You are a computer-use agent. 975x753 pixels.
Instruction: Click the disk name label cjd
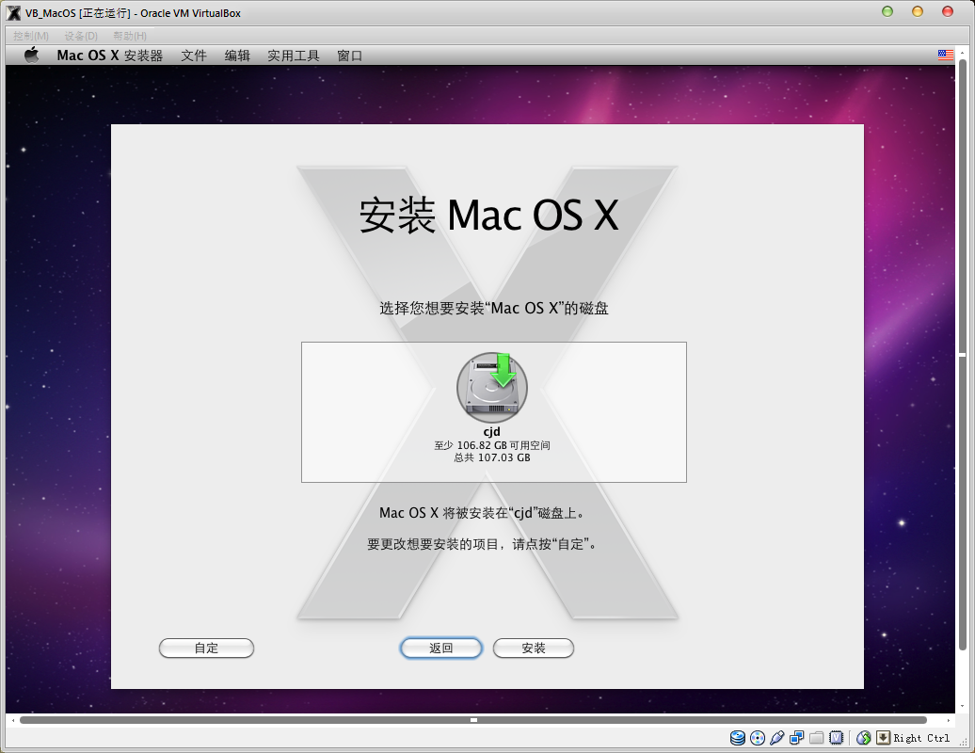492,431
